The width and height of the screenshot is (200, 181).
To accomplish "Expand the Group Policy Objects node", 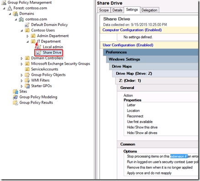I will (22, 75).
